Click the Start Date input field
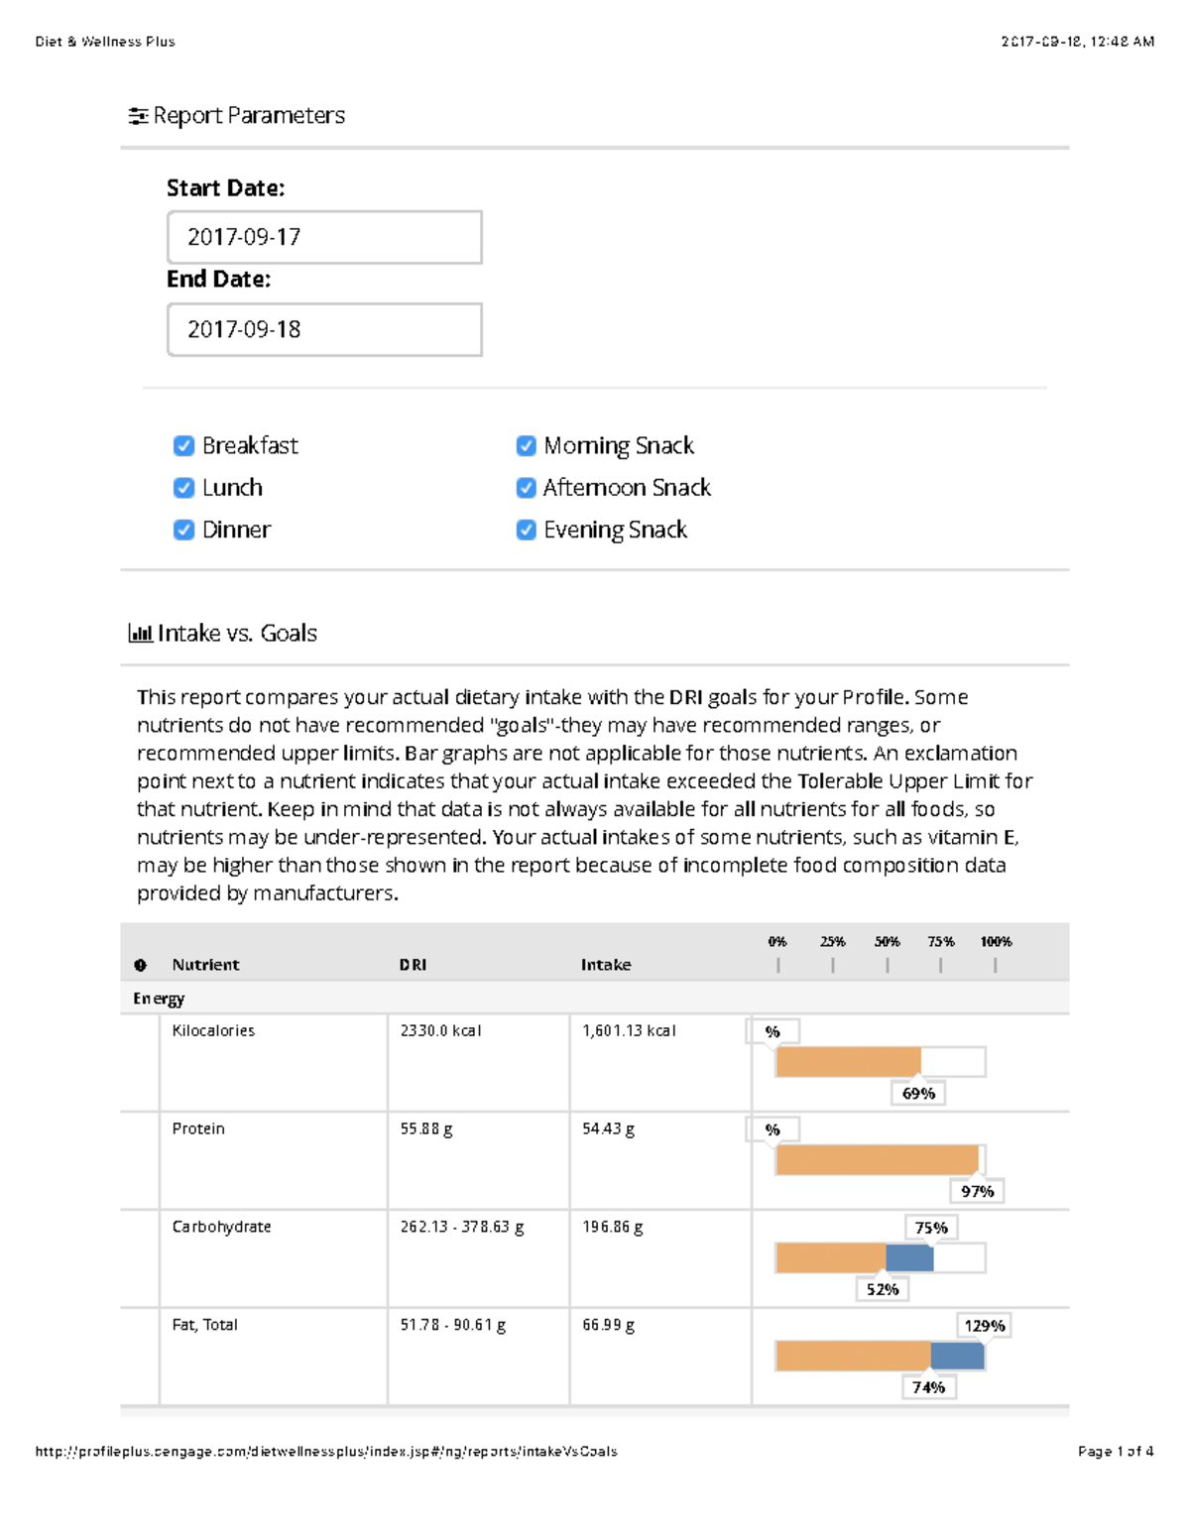 323,237
